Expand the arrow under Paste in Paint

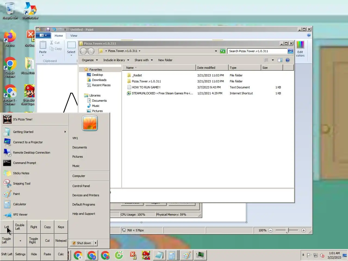[43, 55]
